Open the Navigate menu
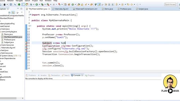This screenshot has height=101, width=180. pyautogui.click(x=19, y=1)
